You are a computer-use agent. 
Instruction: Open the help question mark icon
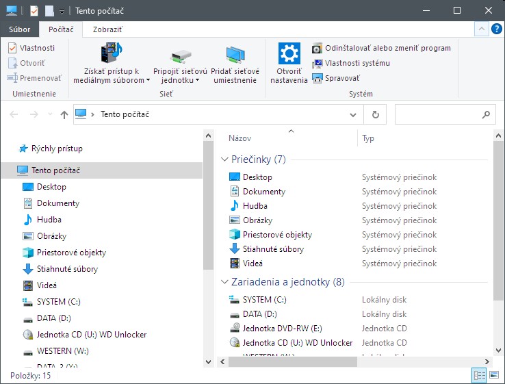tap(496, 29)
